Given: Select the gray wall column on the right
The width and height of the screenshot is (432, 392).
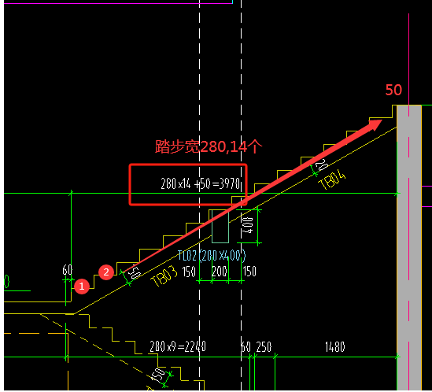Looking at the screenshot, I should click(409, 247).
